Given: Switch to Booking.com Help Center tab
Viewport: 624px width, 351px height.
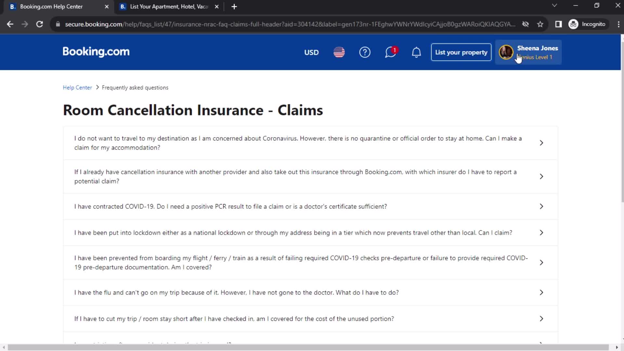Looking at the screenshot, I should click(x=57, y=6).
